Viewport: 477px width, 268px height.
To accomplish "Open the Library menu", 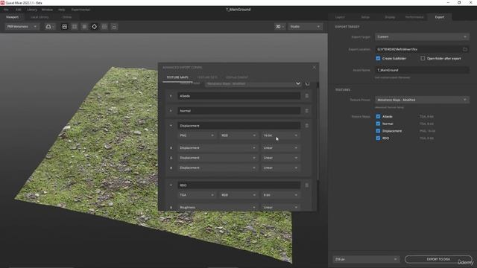I will pos(32,10).
